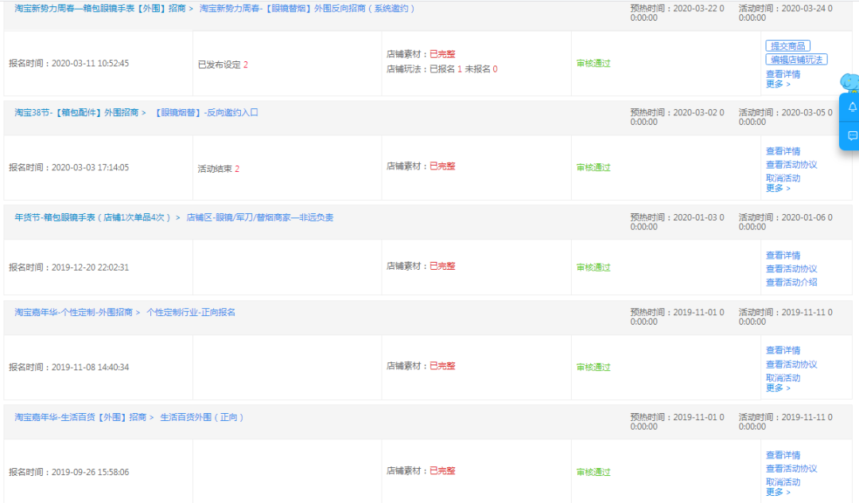
Task: Open 年货节-箱包眼镜手表（店铺1次单品4次）link
Action: tap(92, 217)
